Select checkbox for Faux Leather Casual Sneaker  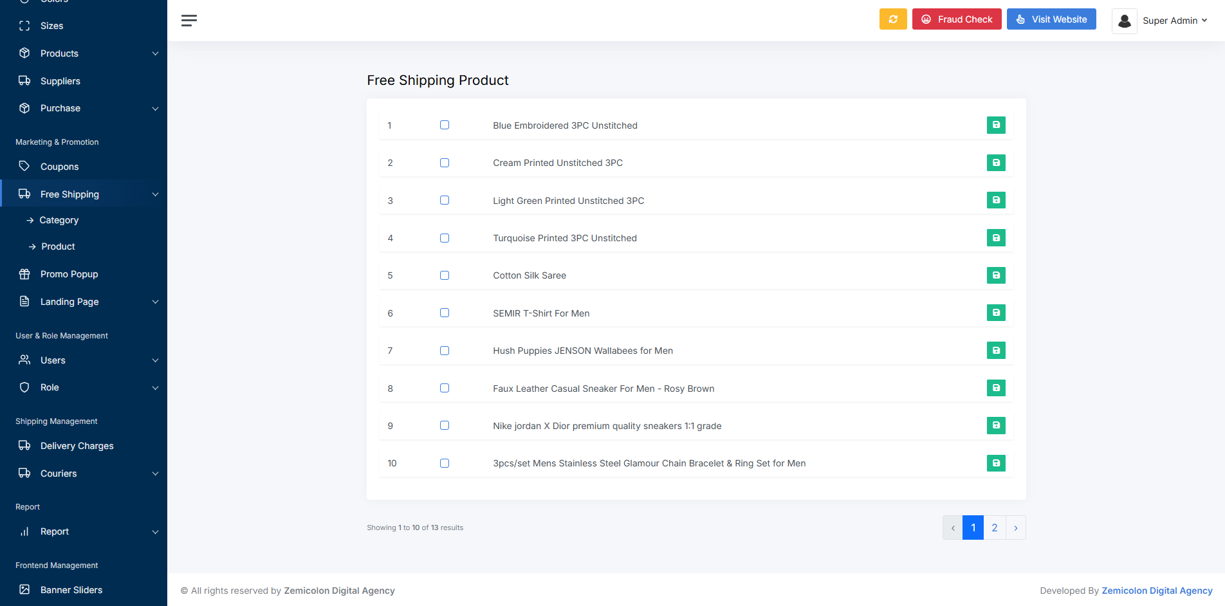coord(445,388)
